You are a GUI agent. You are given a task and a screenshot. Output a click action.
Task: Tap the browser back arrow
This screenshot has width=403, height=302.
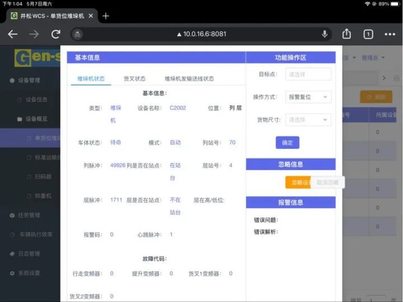12,34
